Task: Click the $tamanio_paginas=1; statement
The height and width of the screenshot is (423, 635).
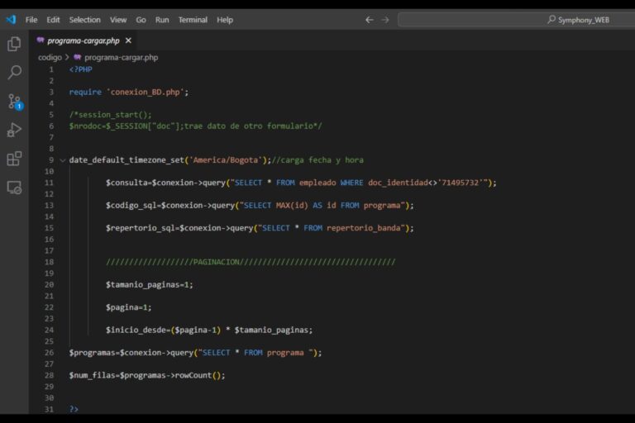Action: pyautogui.click(x=150, y=285)
